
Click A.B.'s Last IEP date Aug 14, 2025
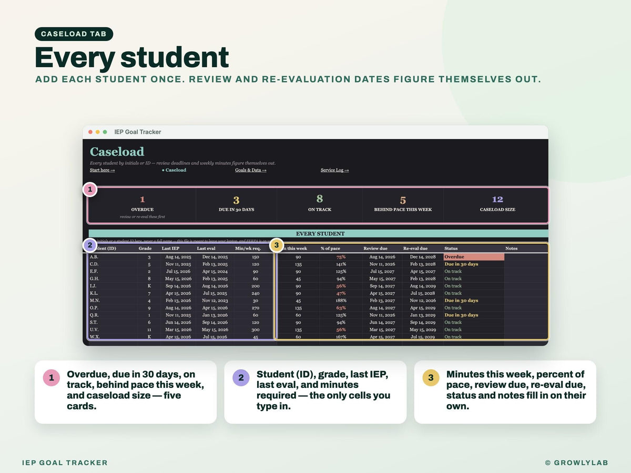click(178, 257)
